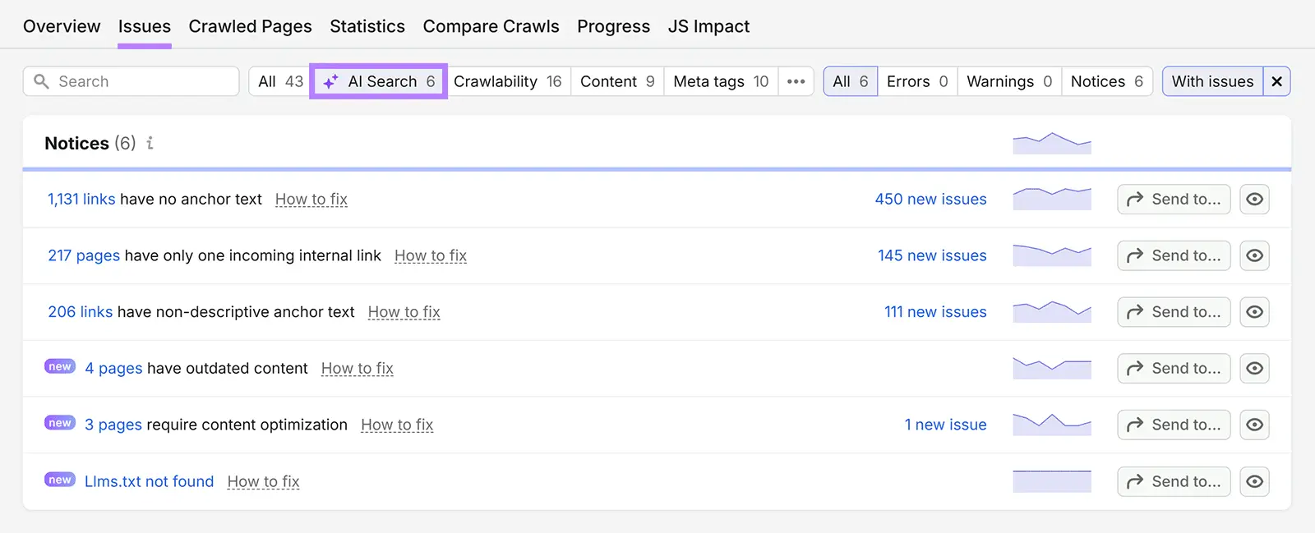The width and height of the screenshot is (1315, 533).
Task: Open the Statistics tab
Action: point(367,26)
